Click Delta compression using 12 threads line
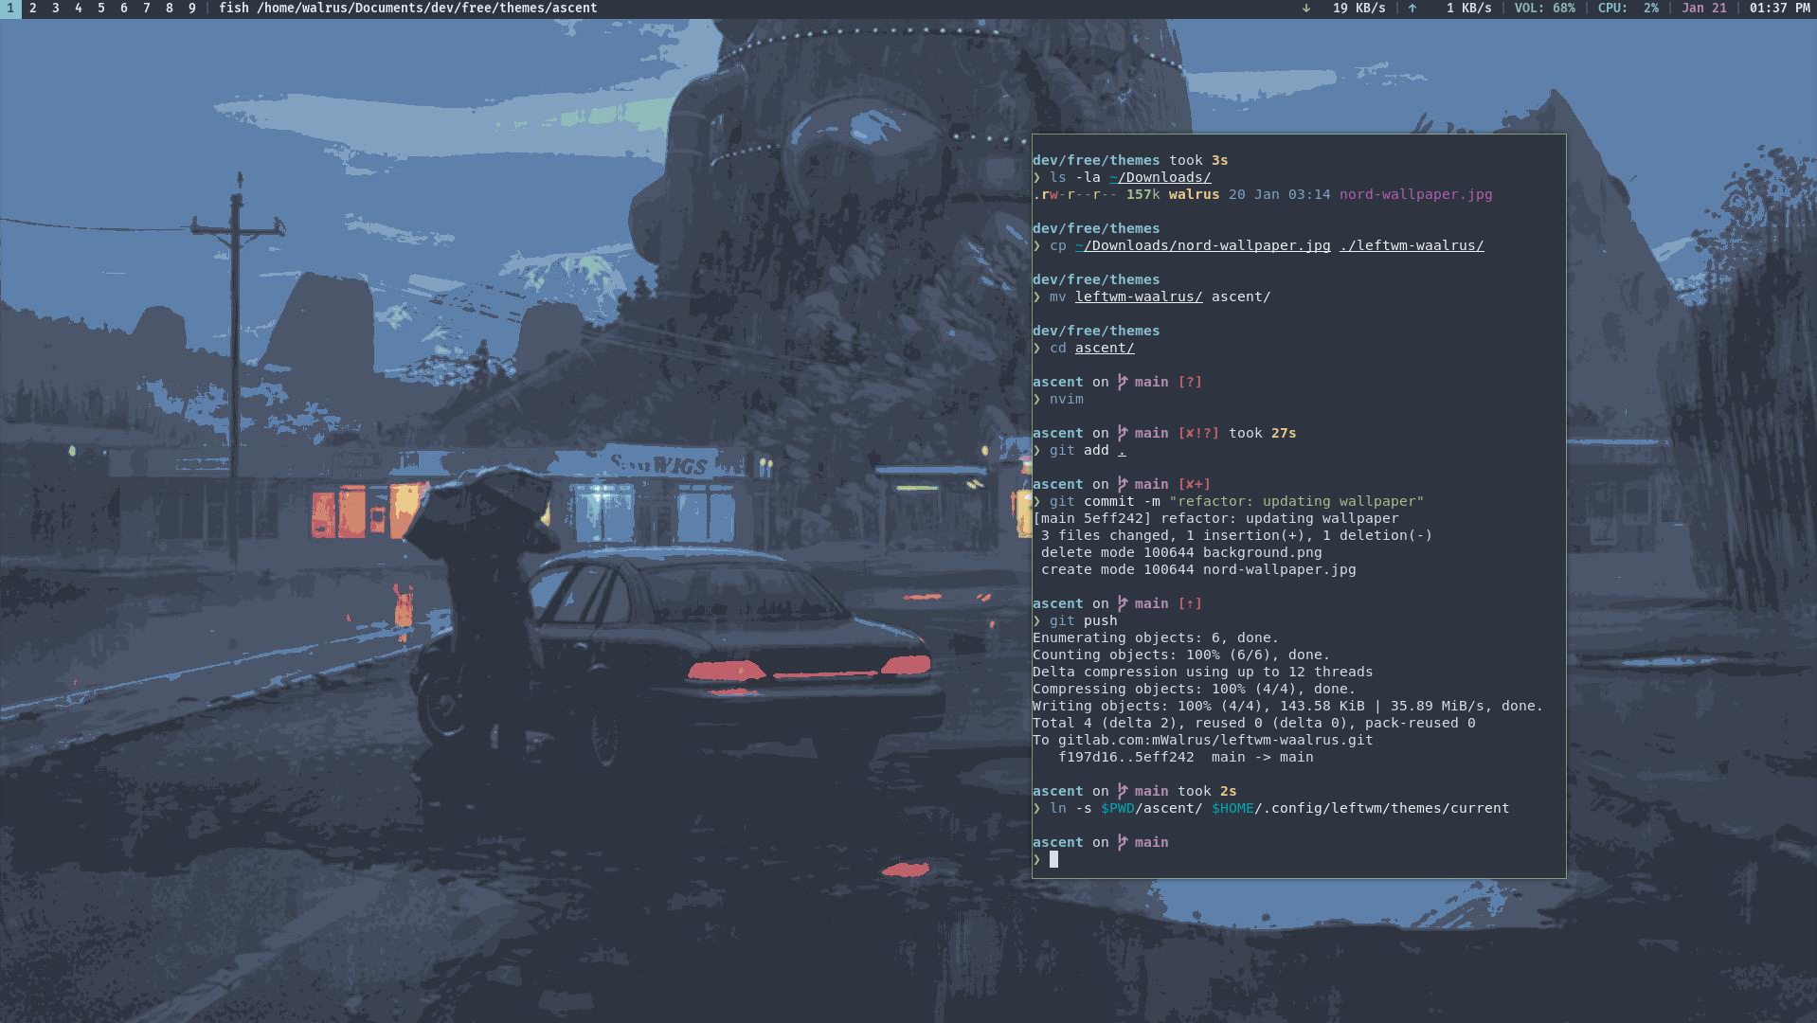This screenshot has width=1817, height=1023. (1202, 673)
